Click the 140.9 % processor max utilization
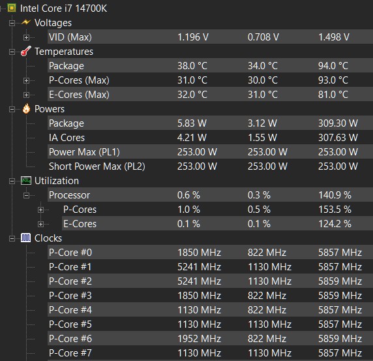 pos(335,195)
